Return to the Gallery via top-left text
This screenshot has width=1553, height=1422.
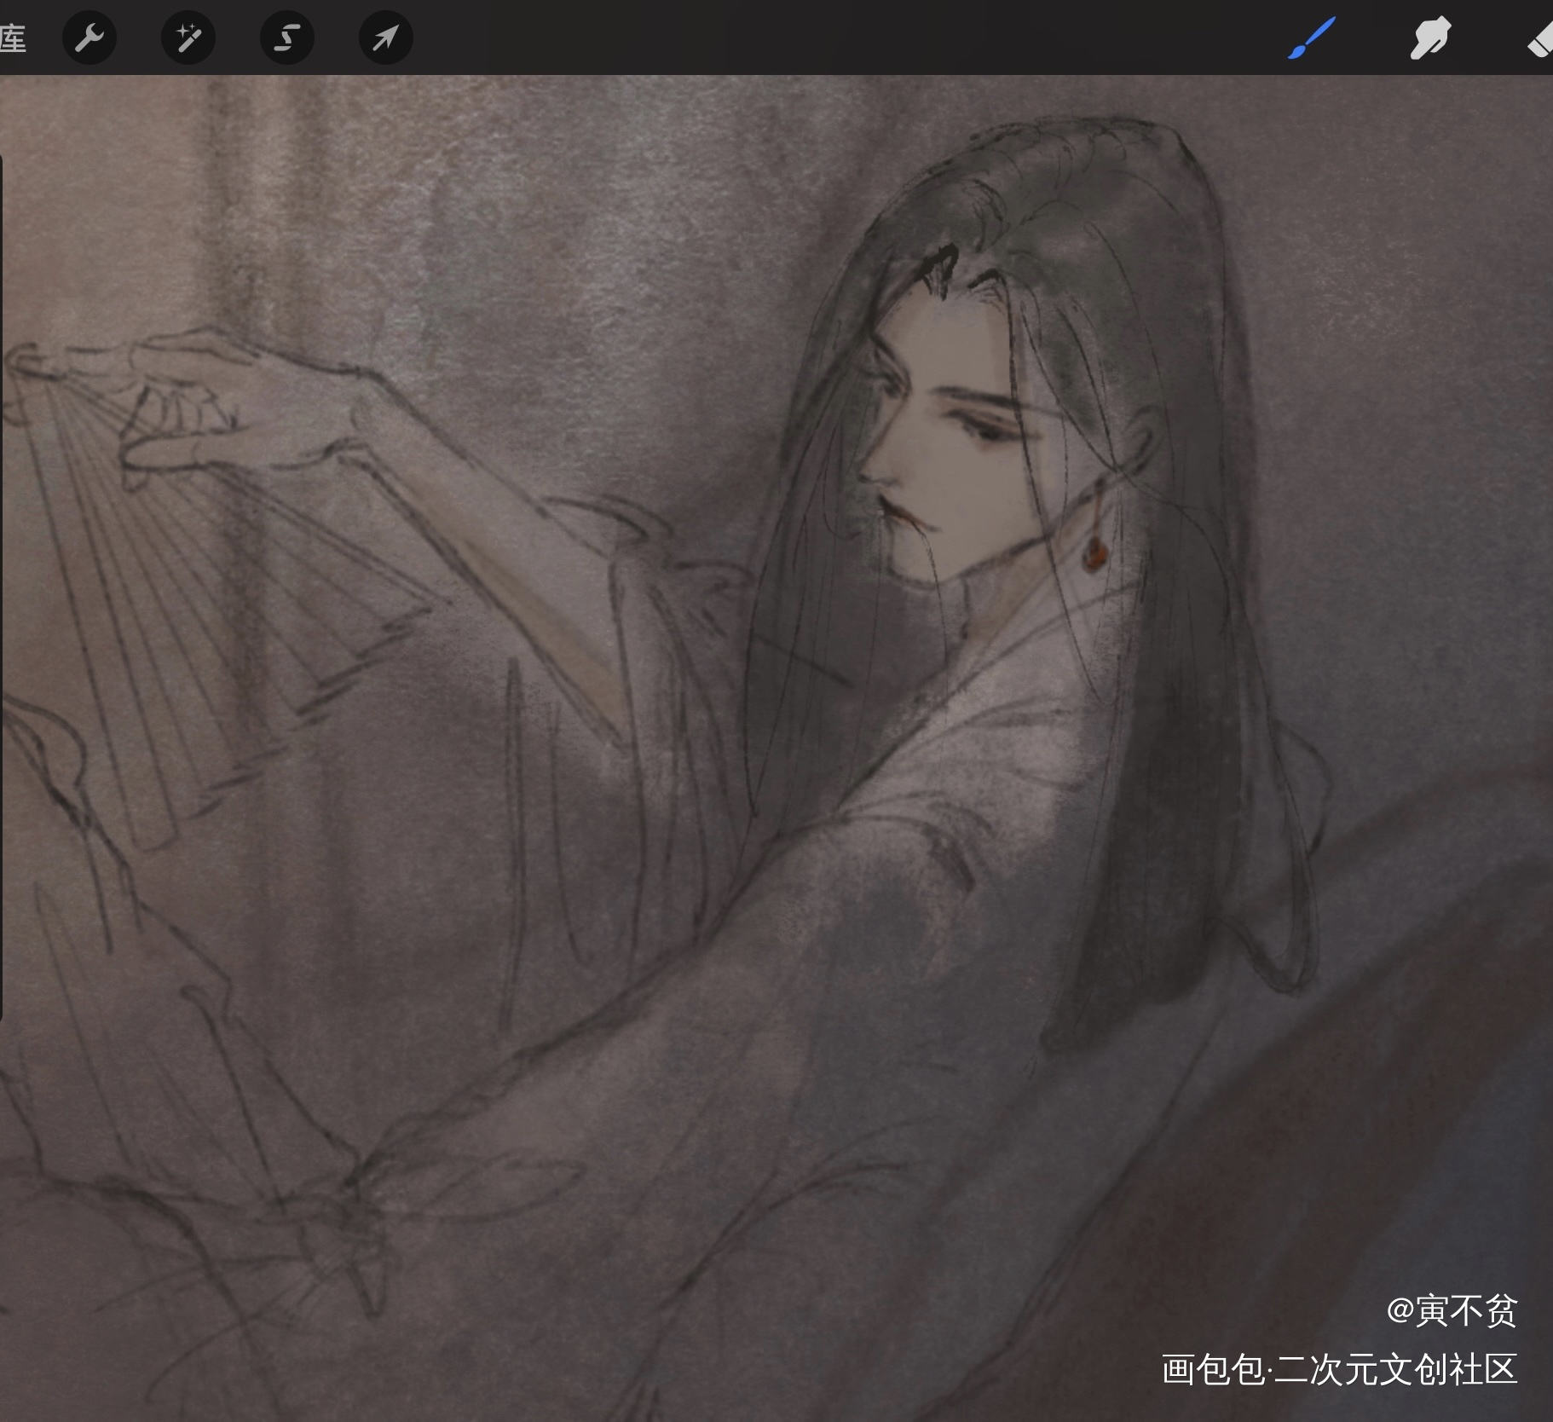pos(12,38)
